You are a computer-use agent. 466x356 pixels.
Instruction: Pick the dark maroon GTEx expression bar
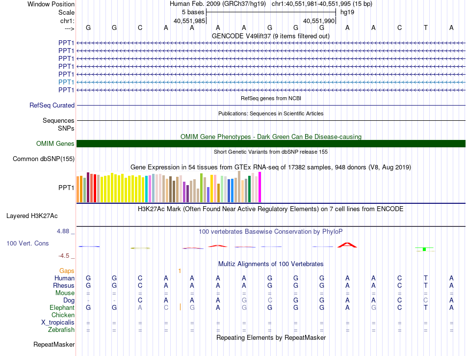pyautogui.click(x=88, y=188)
